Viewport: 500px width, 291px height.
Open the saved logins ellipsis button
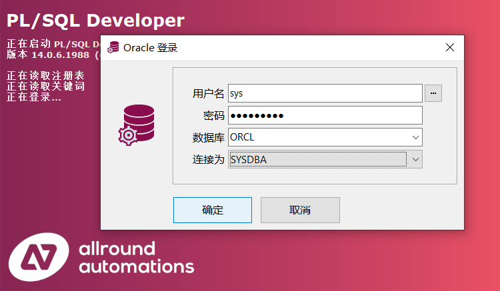(x=433, y=93)
